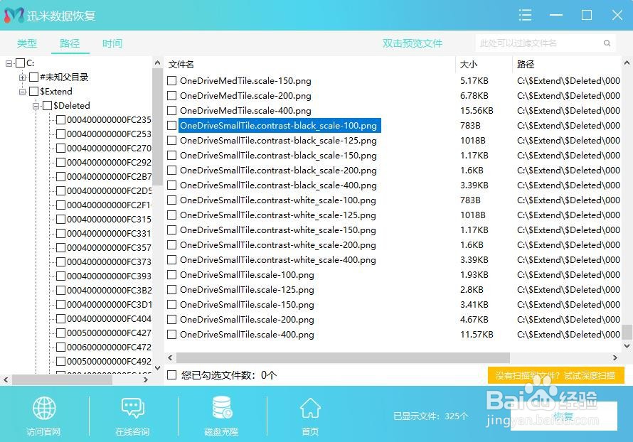The height and width of the screenshot is (442, 633).
Task: Open the menu list icon in title bar
Action: click(x=525, y=16)
